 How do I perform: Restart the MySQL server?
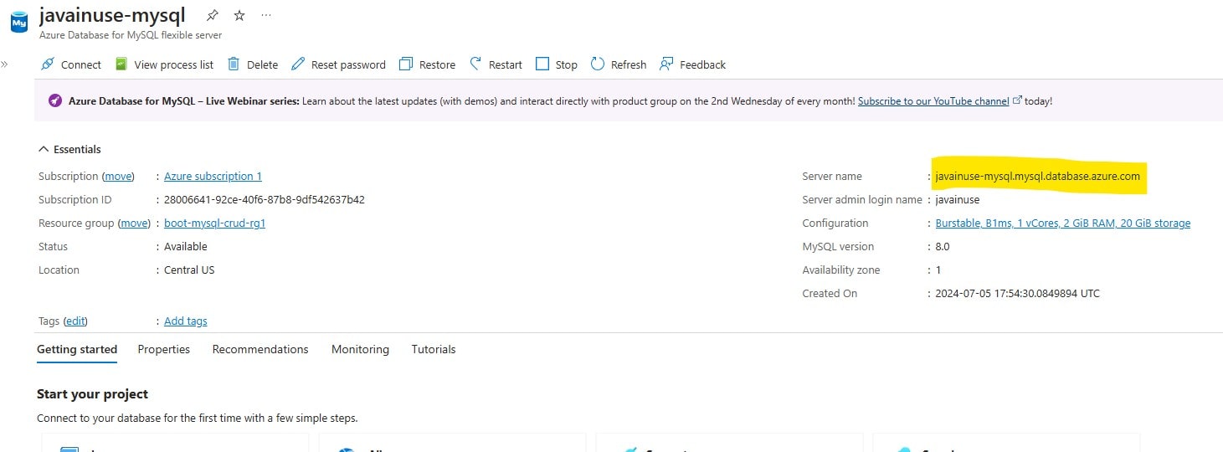pos(496,64)
